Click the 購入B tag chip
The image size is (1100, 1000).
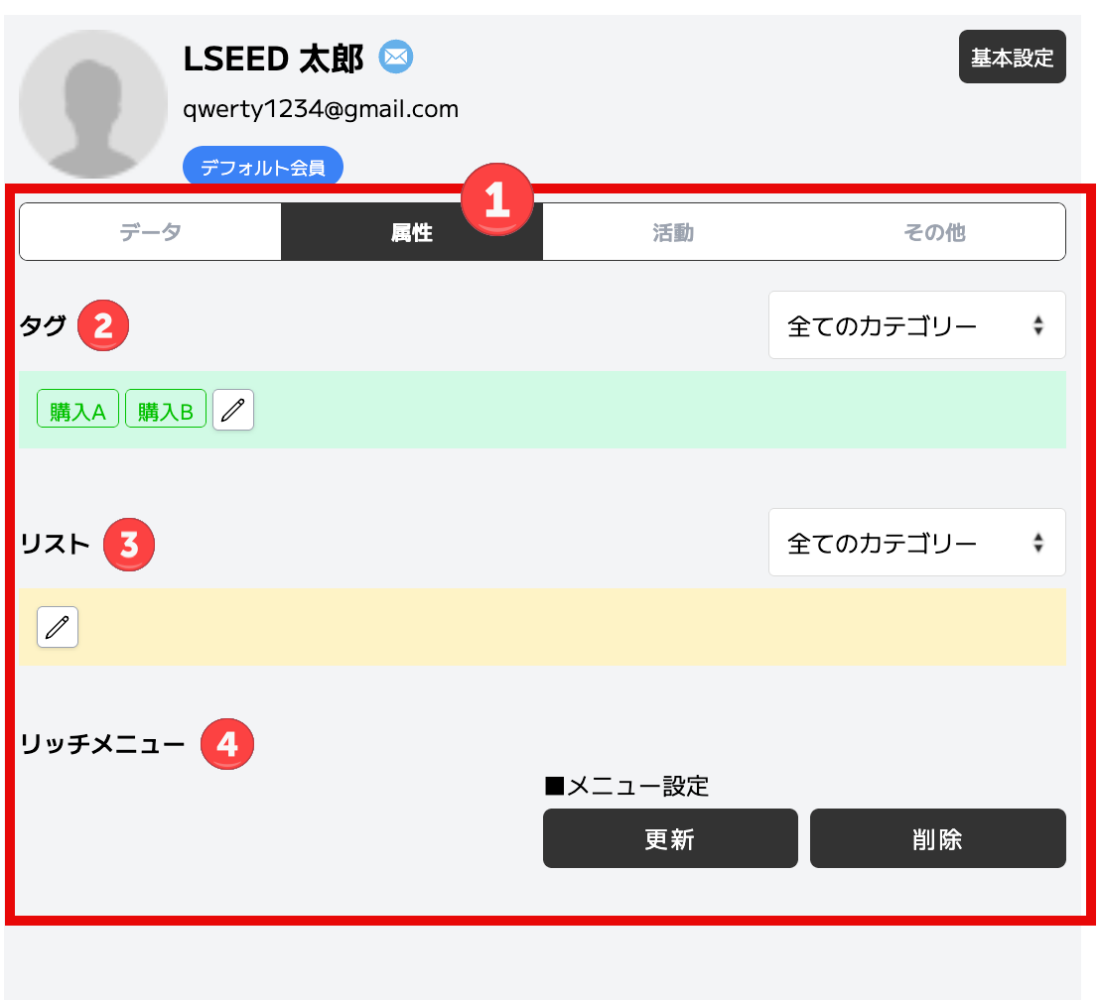166,409
